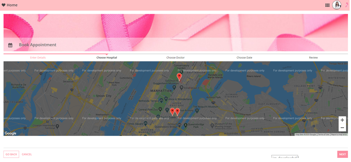This screenshot has height=162, width=351.
Task: Click the Queensbridge Park tree icon
Action: 186,125
